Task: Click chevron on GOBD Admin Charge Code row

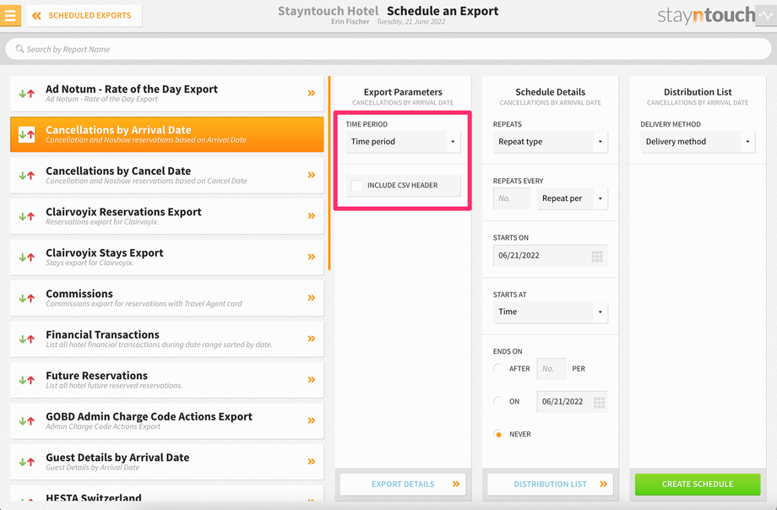Action: (x=311, y=420)
